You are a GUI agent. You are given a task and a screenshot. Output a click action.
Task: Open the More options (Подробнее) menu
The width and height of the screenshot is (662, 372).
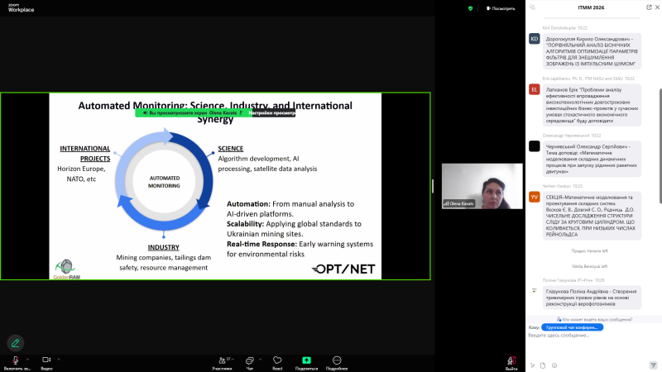(337, 361)
